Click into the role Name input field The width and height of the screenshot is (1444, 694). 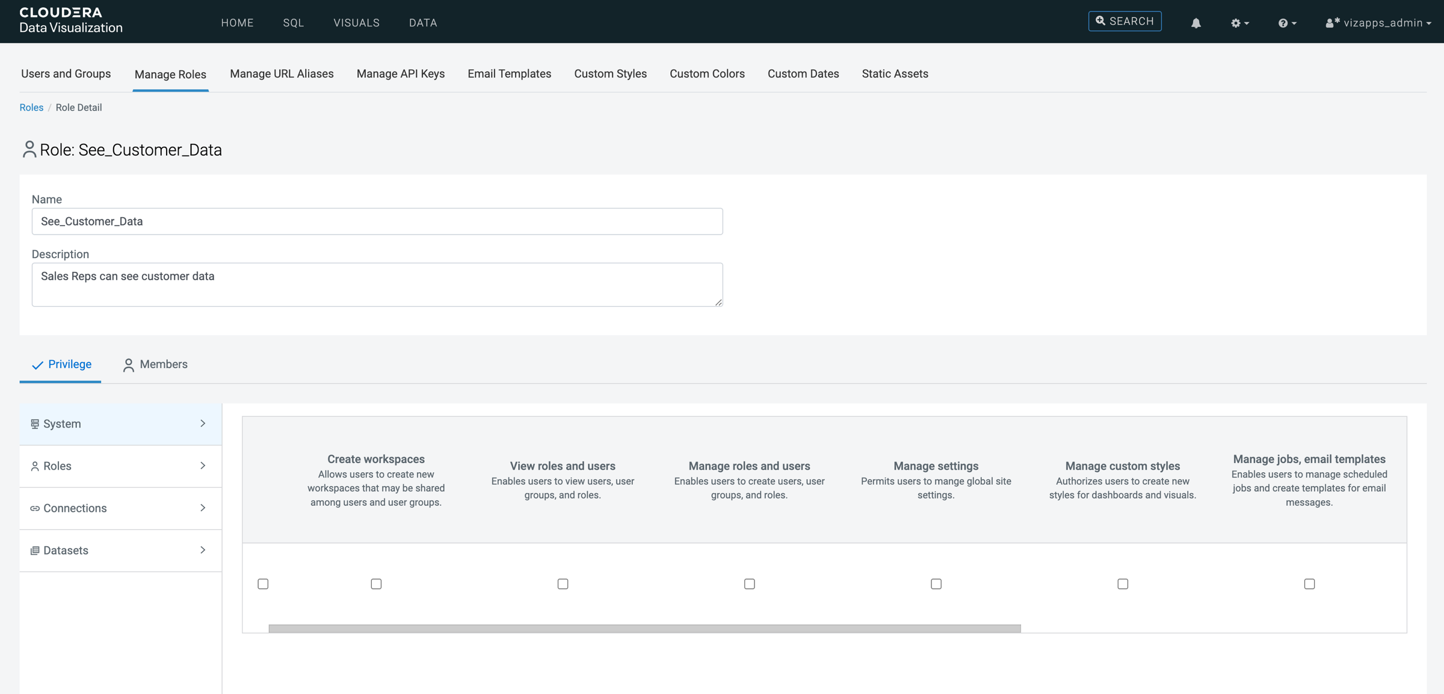tap(377, 221)
